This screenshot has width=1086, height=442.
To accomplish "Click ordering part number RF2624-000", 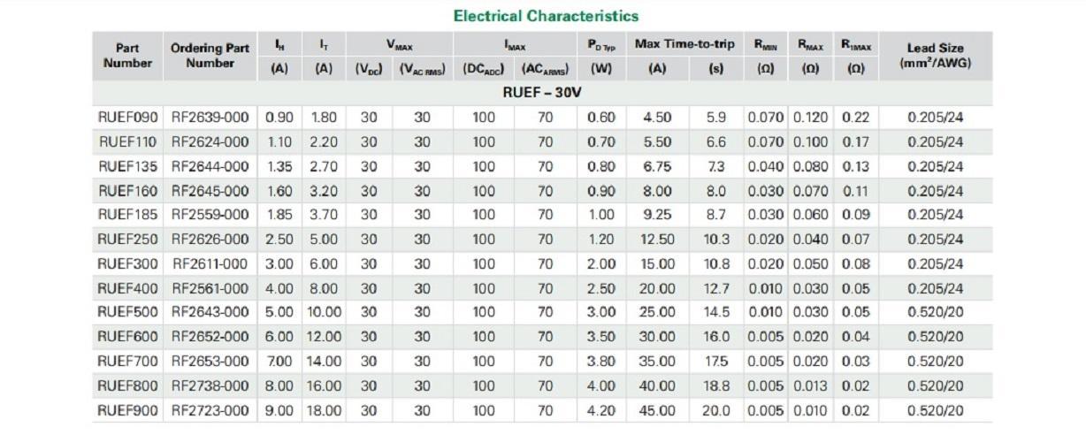I will [210, 141].
